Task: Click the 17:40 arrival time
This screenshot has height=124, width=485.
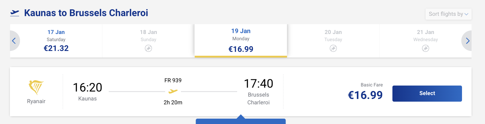Action: [x=259, y=84]
